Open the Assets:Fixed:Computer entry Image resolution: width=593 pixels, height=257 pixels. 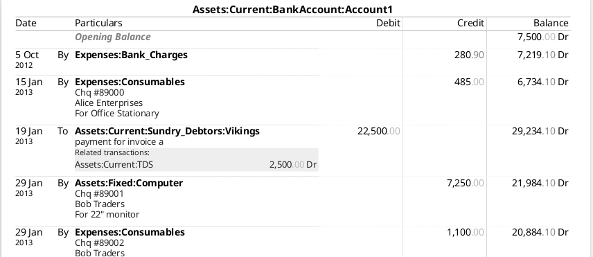tap(129, 183)
